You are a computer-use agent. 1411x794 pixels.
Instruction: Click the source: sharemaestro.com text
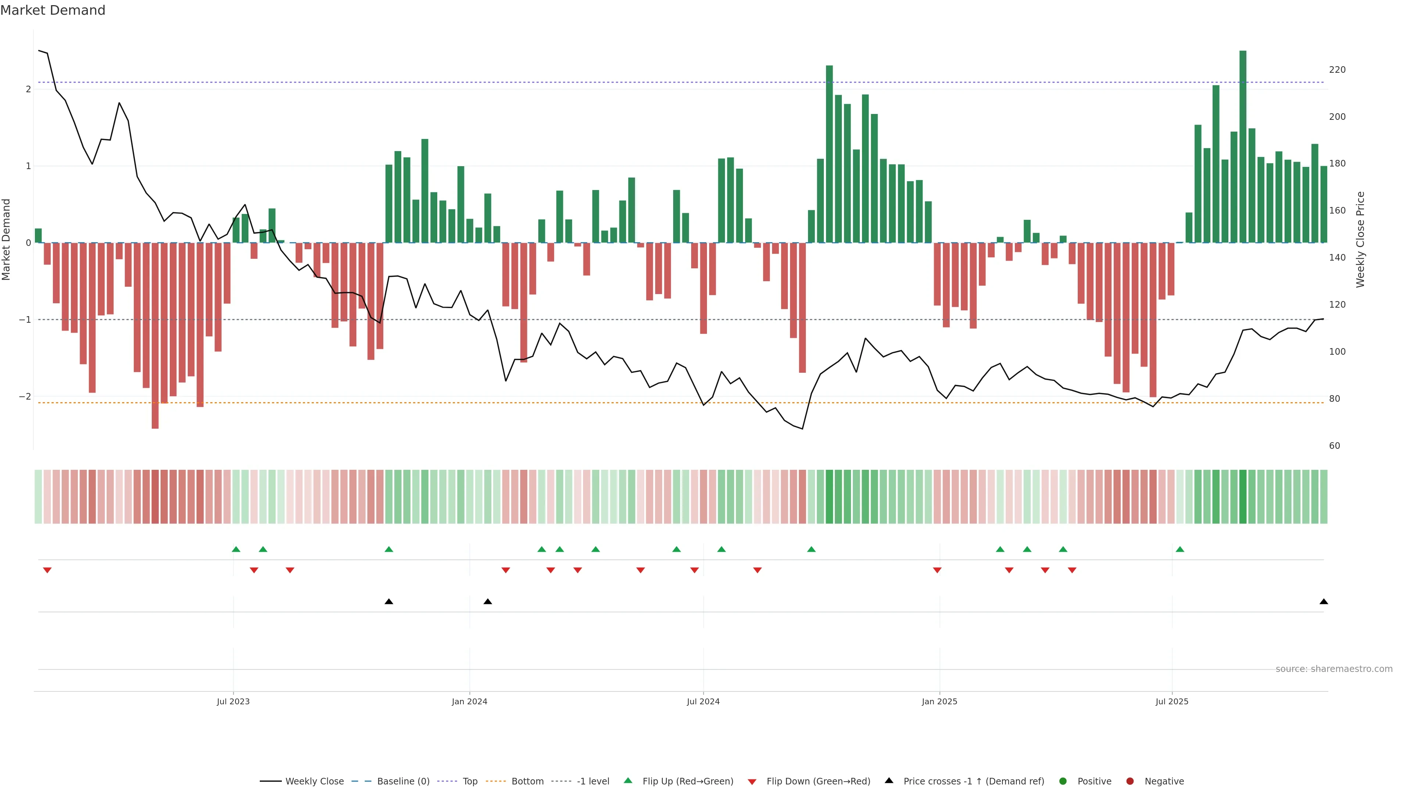1334,669
